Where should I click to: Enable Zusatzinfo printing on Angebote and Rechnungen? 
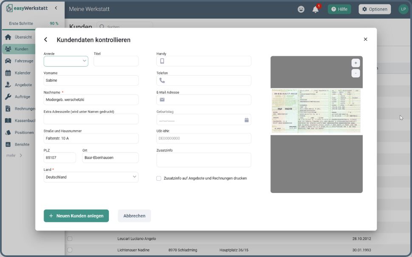click(159, 179)
